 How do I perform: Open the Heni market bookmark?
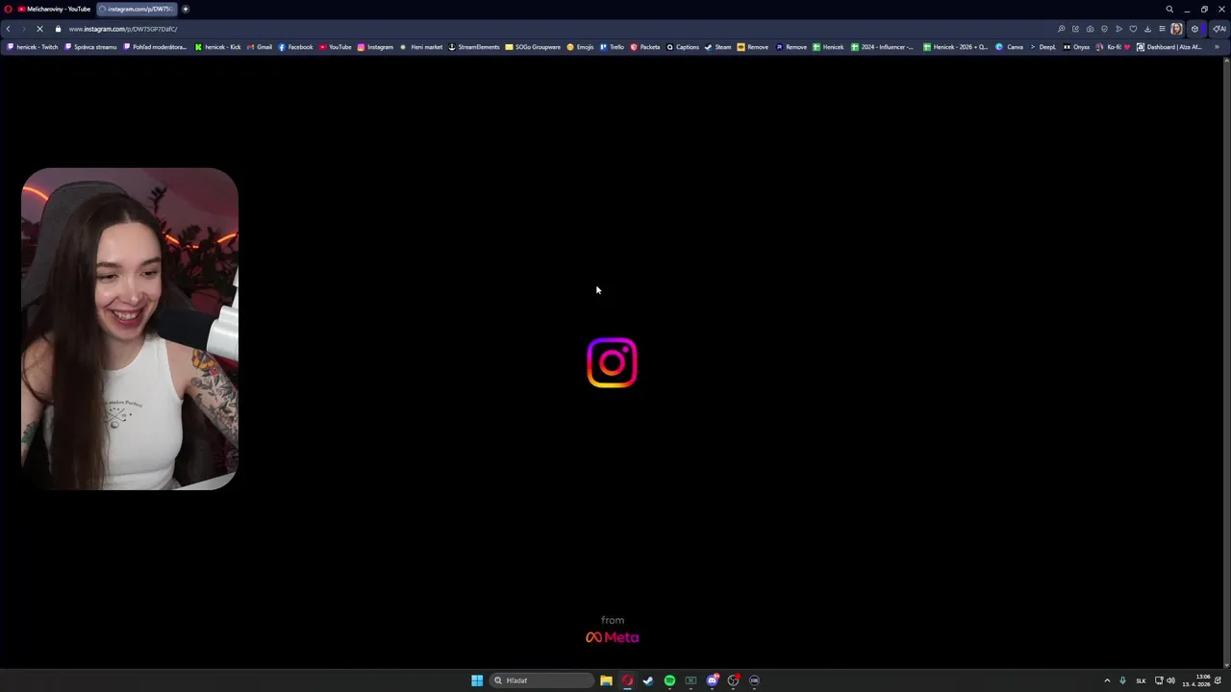(x=421, y=47)
